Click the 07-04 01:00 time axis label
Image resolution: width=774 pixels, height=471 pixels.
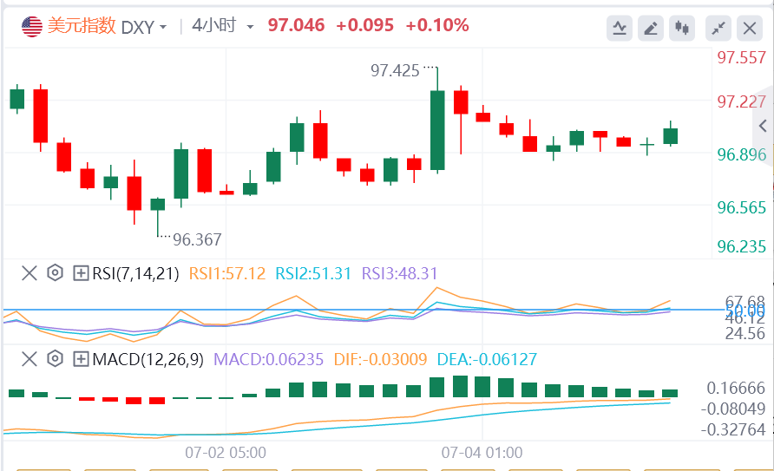click(x=482, y=453)
